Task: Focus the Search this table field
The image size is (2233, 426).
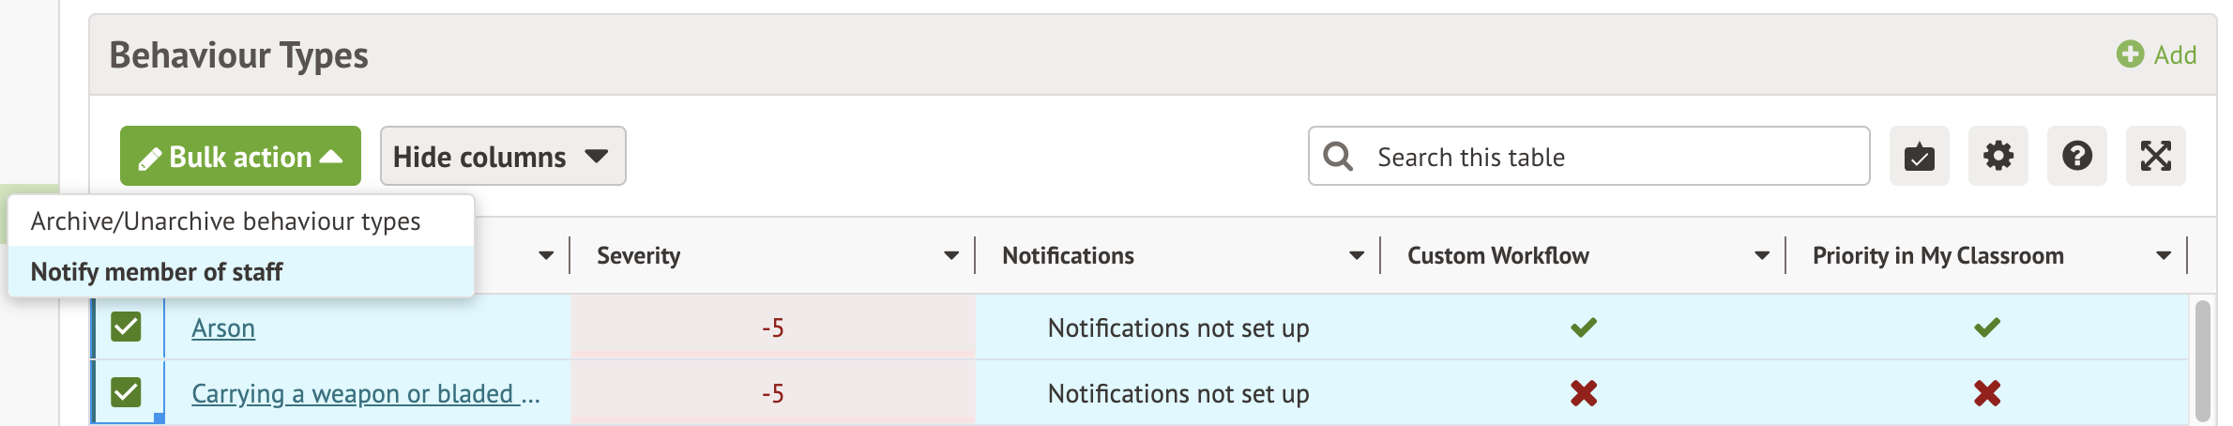Action: (1614, 157)
